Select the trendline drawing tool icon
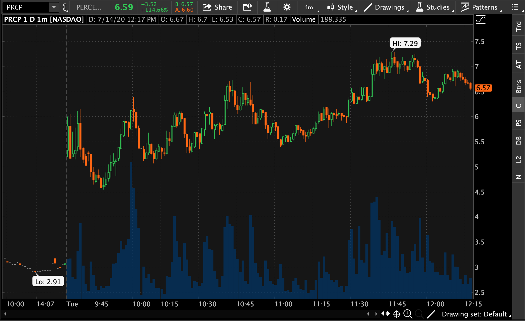The image size is (525, 321). (x=431, y=314)
